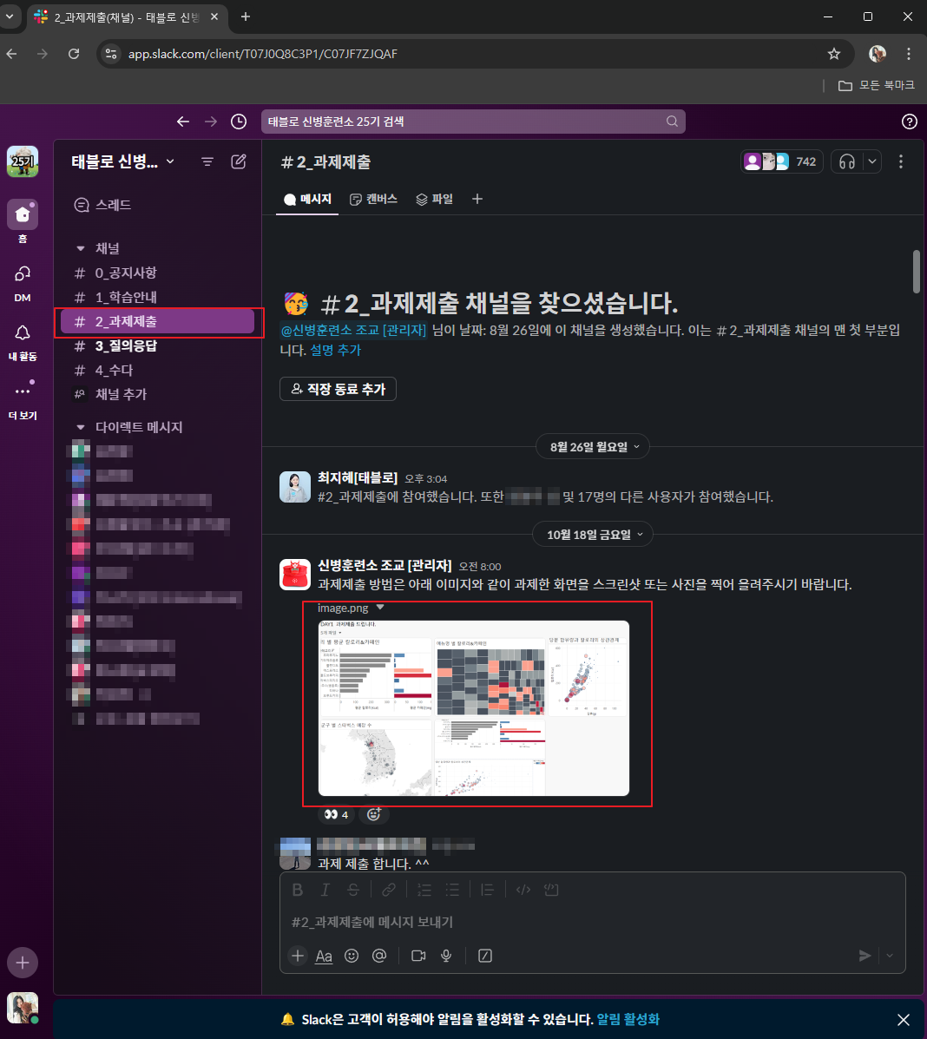
Task: Open the 내 활동 bell icon
Action: [23, 332]
